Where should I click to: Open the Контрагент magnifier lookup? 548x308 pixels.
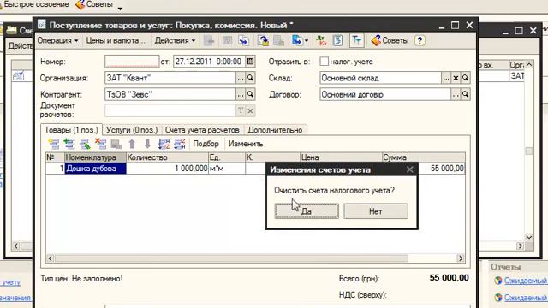[x=250, y=94]
